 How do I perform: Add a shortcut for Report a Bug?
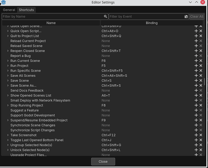pyautogui.click(x=196, y=56)
